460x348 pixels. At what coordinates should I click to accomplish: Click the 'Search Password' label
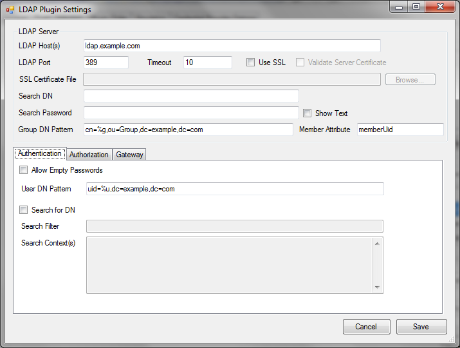(45, 113)
